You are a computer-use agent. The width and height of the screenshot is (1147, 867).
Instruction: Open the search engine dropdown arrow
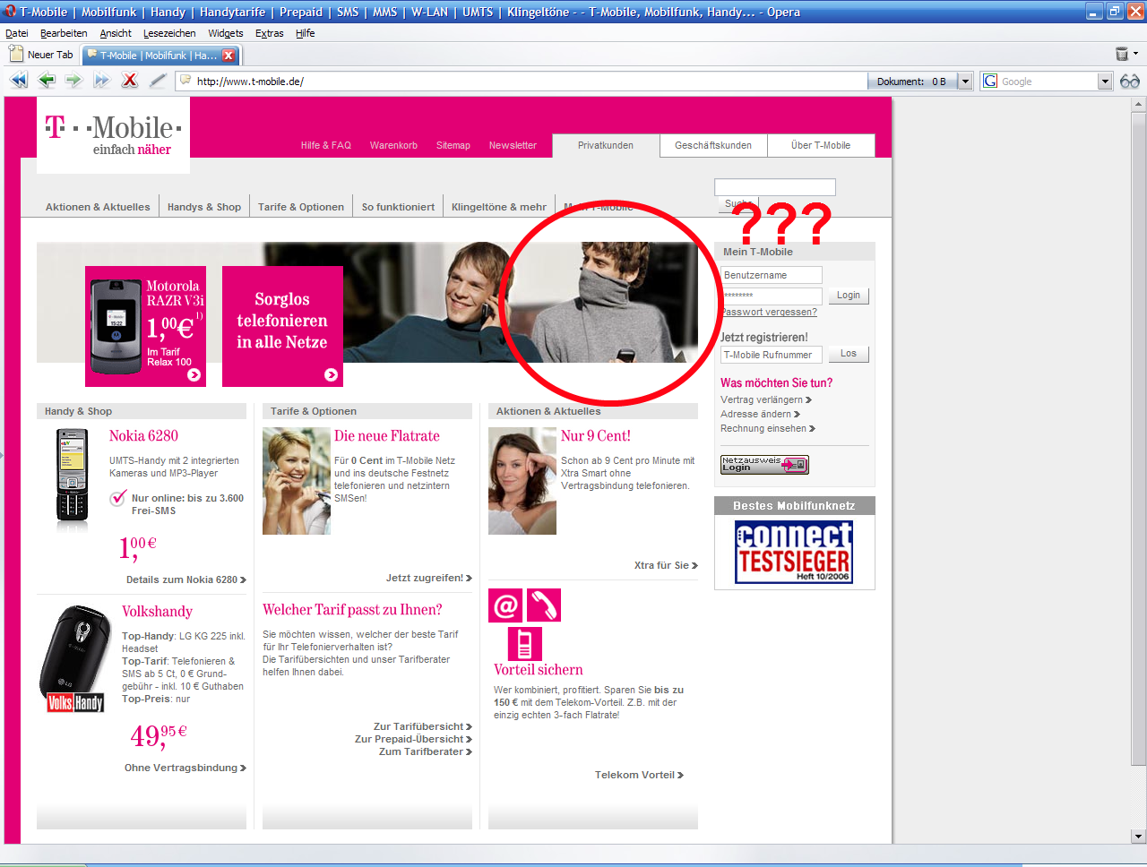click(1105, 82)
